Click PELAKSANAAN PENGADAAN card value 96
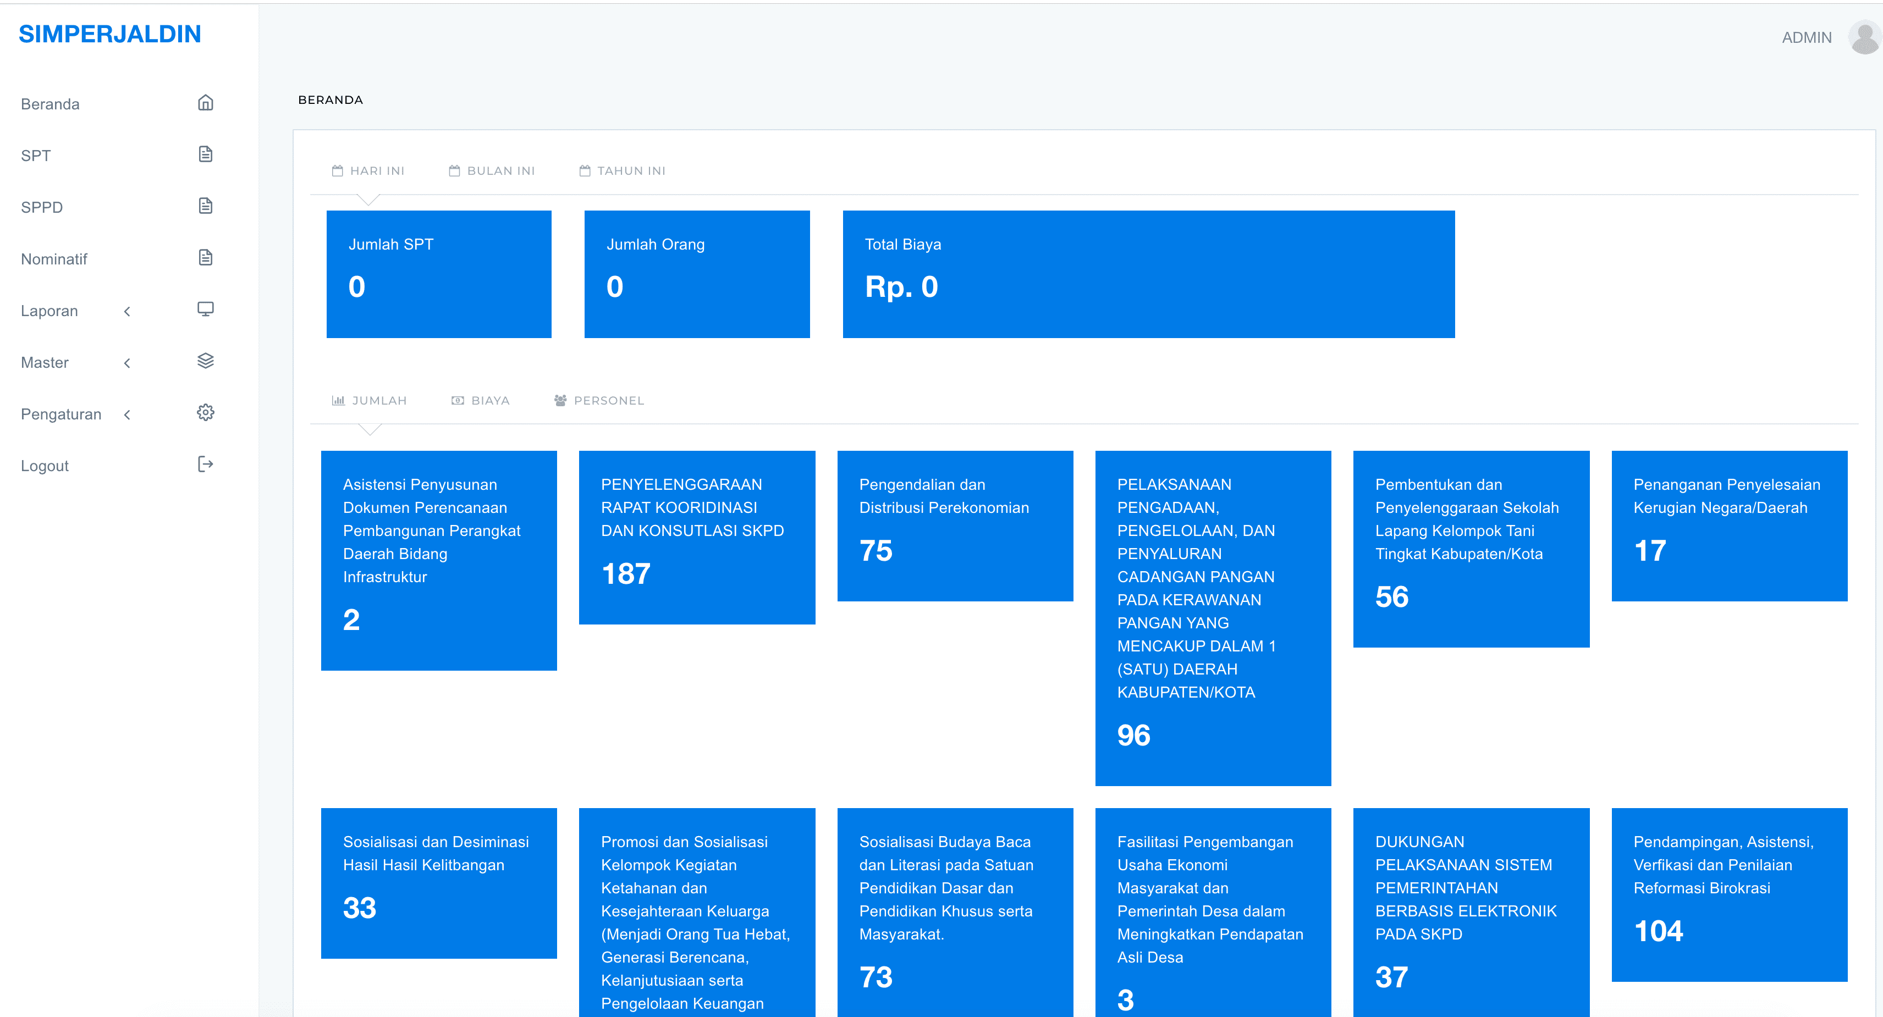The image size is (1883, 1017). click(x=1134, y=736)
